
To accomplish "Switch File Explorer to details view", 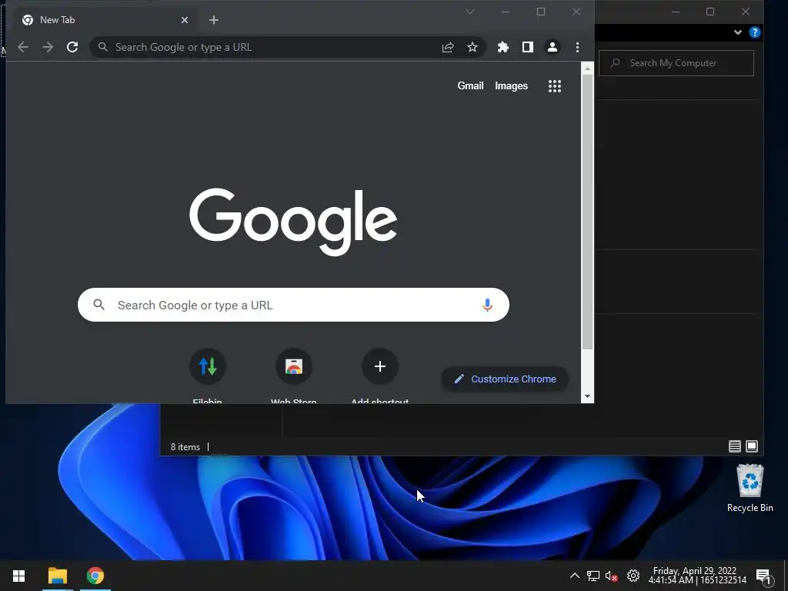I will point(734,446).
